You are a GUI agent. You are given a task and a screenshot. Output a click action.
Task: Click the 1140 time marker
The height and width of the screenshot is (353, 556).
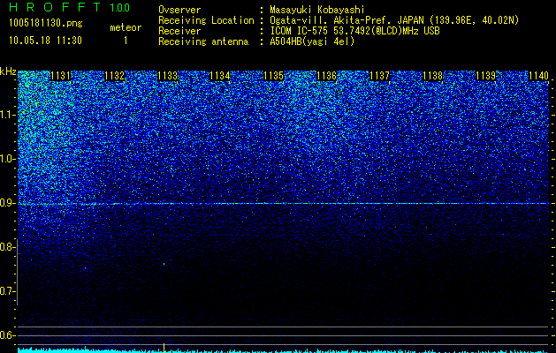(538, 76)
